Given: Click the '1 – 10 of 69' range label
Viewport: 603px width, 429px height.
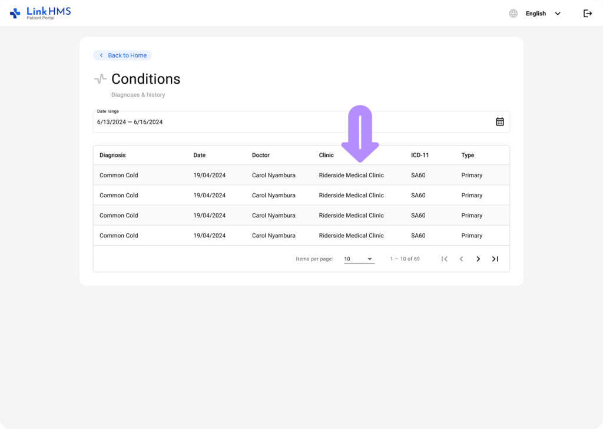Looking at the screenshot, I should point(405,259).
